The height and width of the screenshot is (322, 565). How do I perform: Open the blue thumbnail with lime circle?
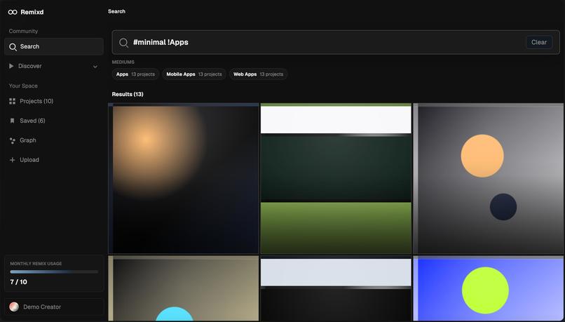click(489, 288)
